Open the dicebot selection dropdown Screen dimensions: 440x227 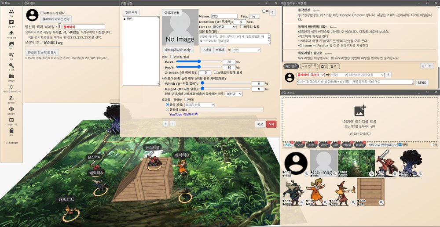[366, 75]
